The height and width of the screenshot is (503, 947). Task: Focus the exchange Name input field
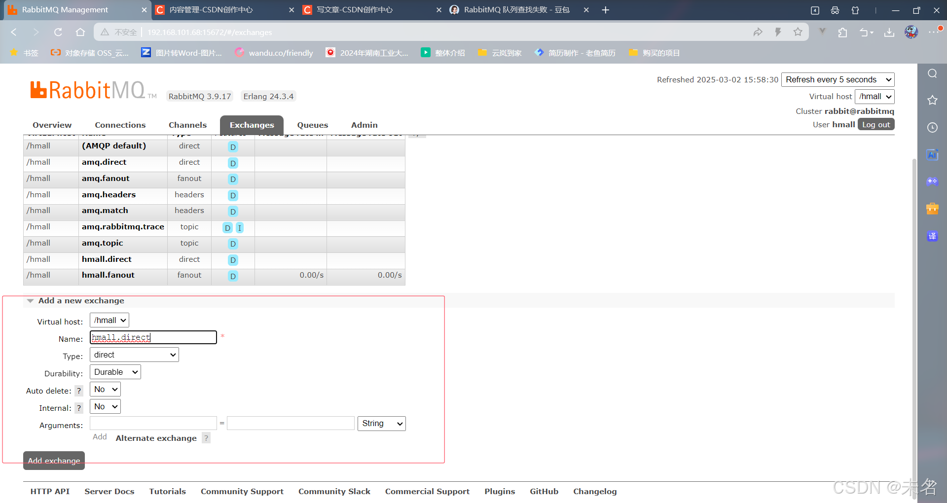click(153, 337)
